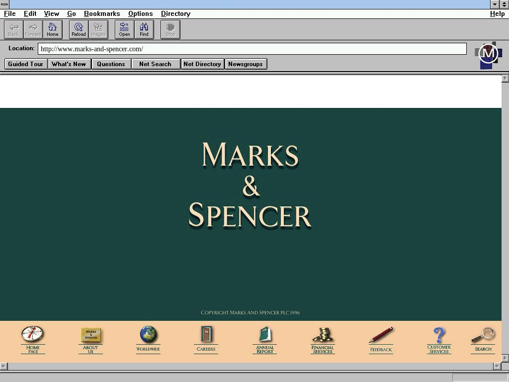509x382 pixels.
Task: Open the Newsgroups directory button
Action: tap(246, 64)
